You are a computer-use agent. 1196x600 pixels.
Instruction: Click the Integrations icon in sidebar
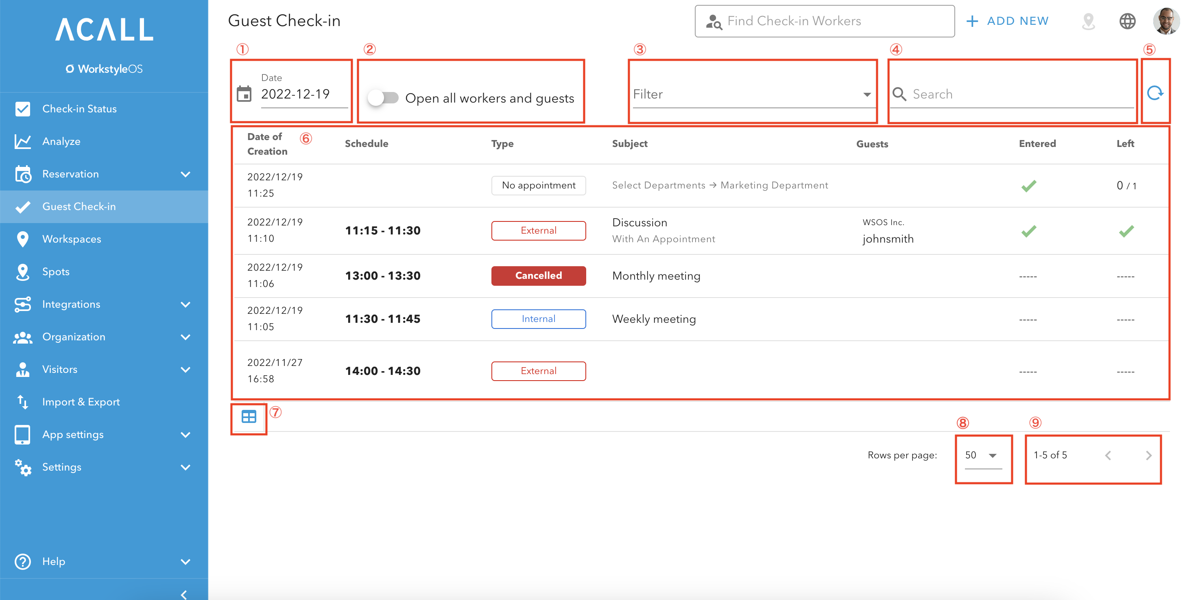(x=22, y=304)
